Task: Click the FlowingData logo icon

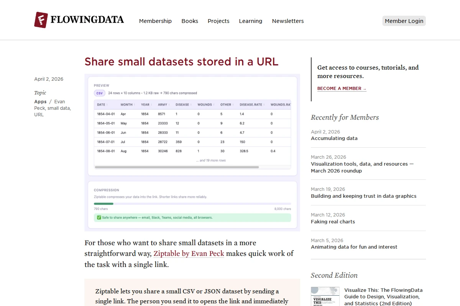Action: [x=40, y=20]
